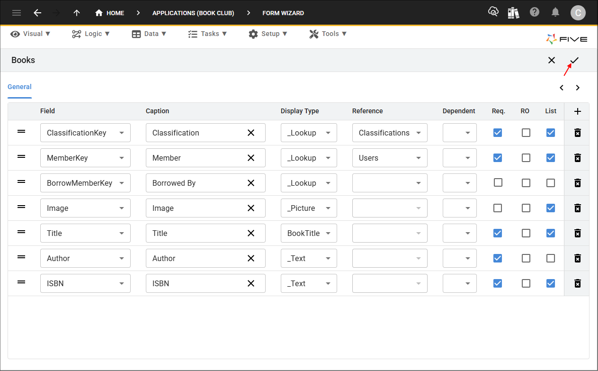Viewport: 598px width, 371px height.
Task: Grab the drag handle of ClassificationKey row
Action: [21, 131]
